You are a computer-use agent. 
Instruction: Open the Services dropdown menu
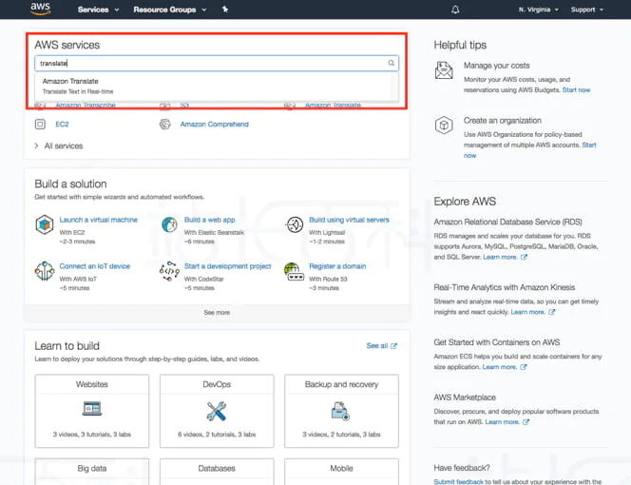point(98,10)
